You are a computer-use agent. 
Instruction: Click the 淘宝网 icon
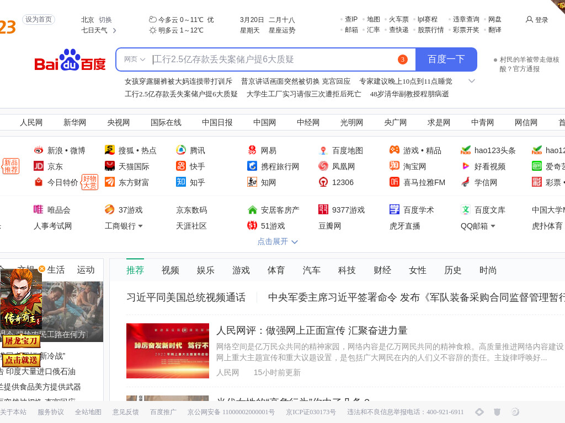tap(395, 166)
